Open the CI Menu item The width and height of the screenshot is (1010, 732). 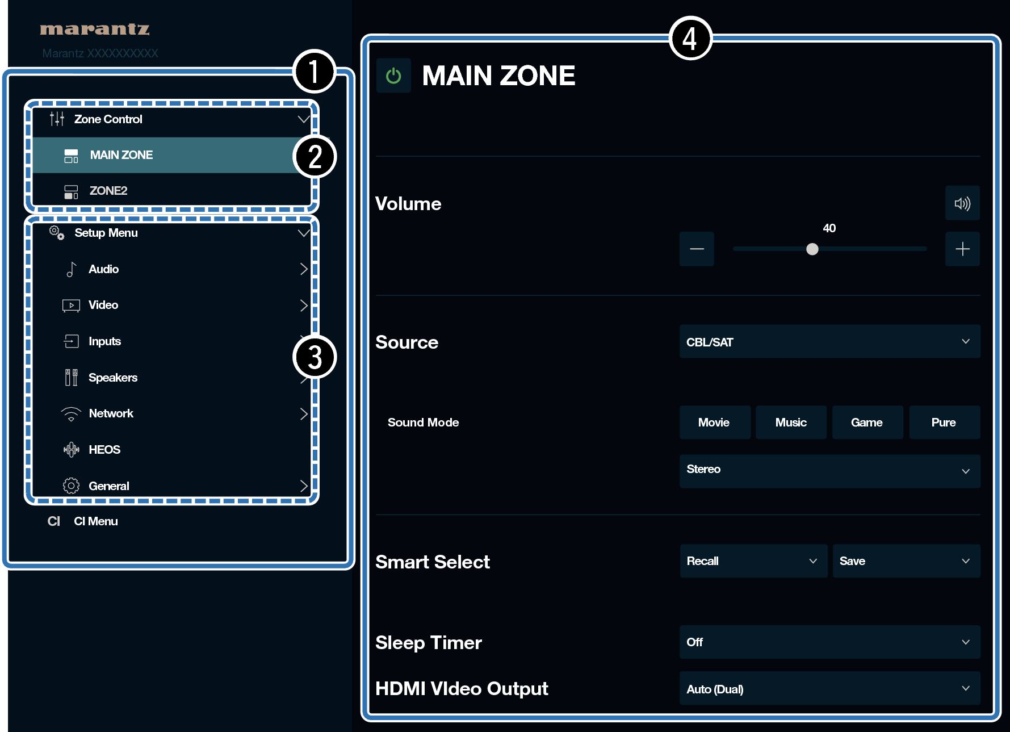click(x=95, y=521)
